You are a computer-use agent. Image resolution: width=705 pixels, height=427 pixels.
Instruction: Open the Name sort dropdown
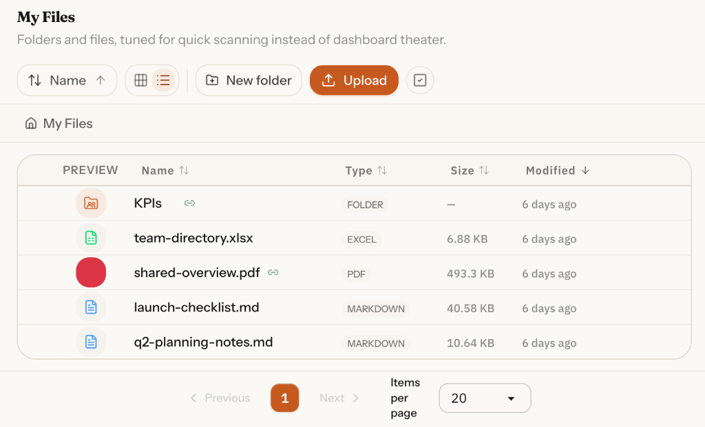coord(67,80)
